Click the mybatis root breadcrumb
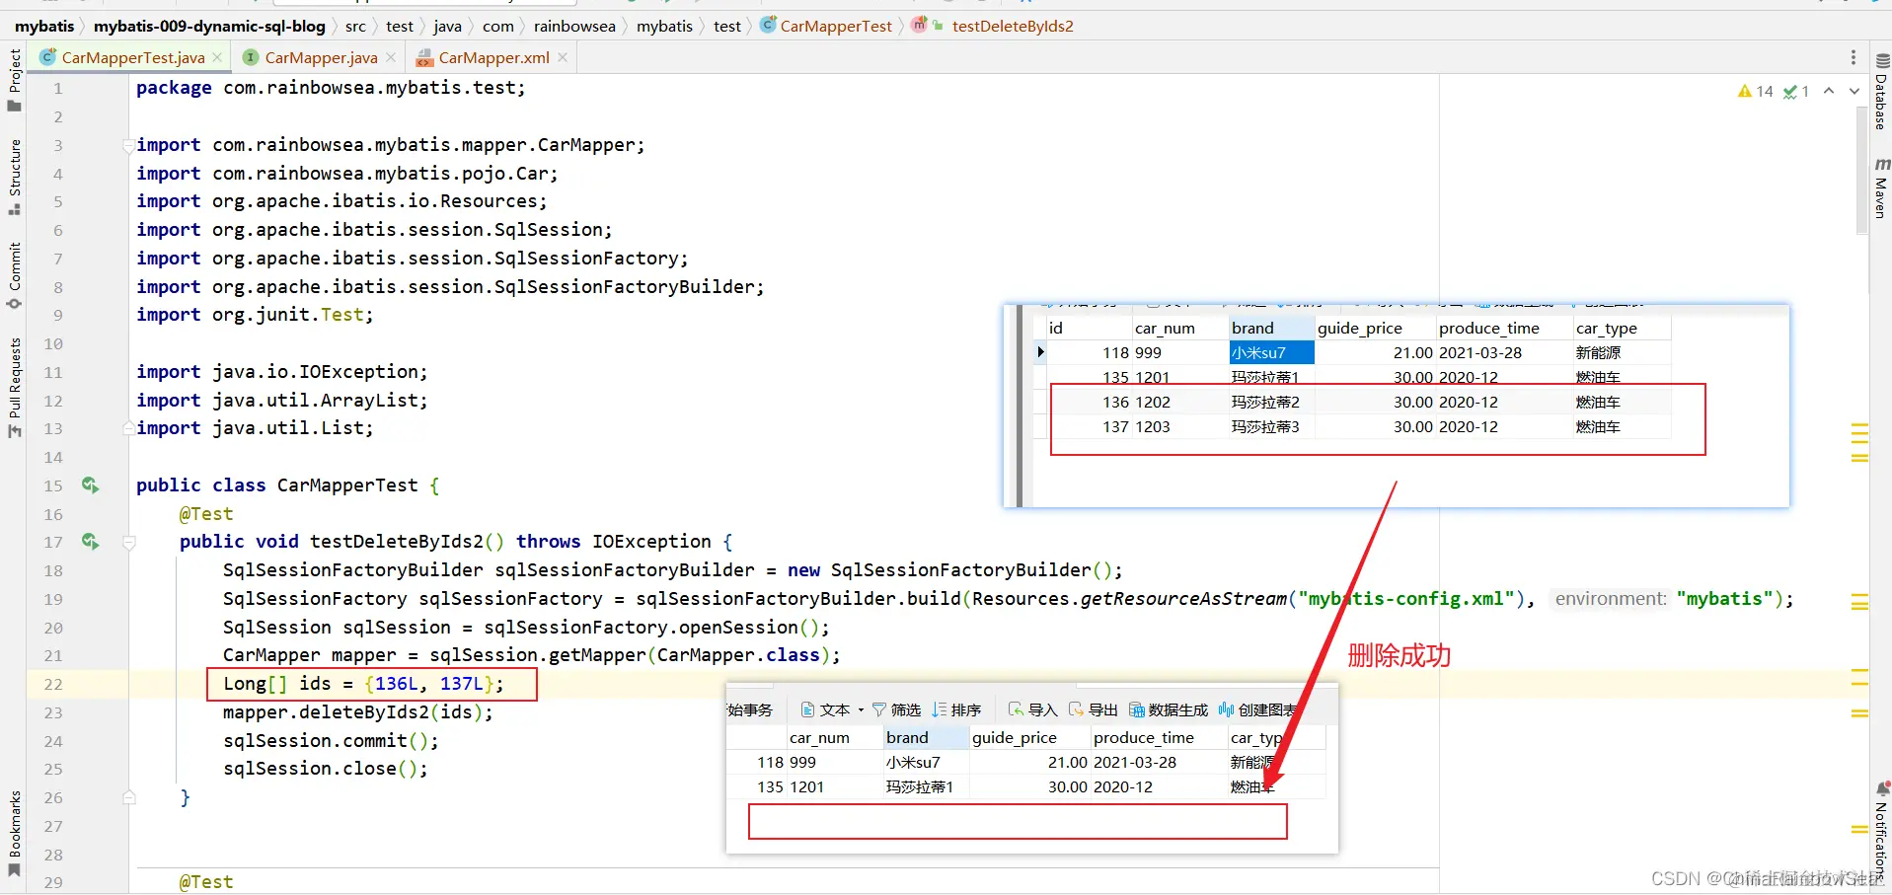This screenshot has height=895, width=1892. click(x=44, y=26)
